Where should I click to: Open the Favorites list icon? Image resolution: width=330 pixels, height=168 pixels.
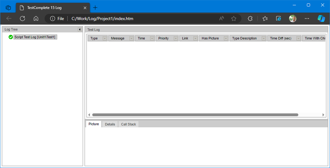(x=265, y=19)
